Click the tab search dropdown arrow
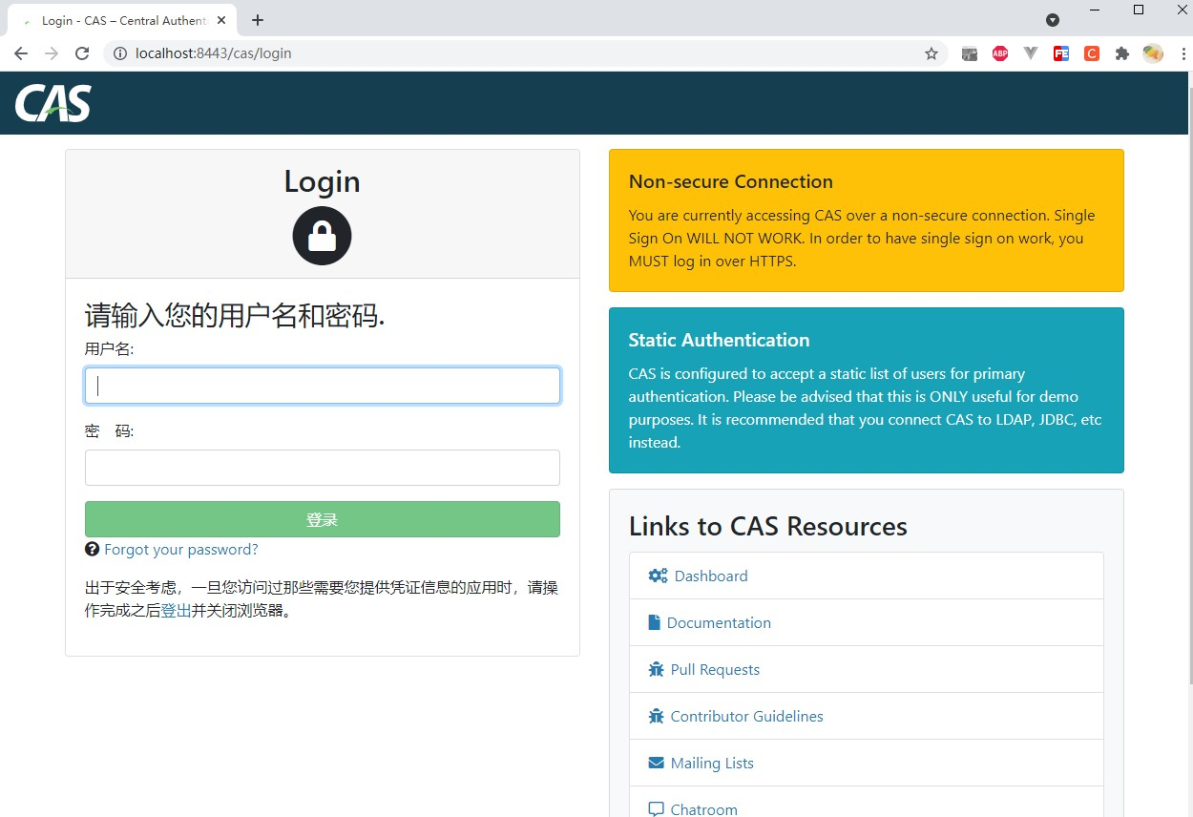The image size is (1193, 817). pos(1053,20)
